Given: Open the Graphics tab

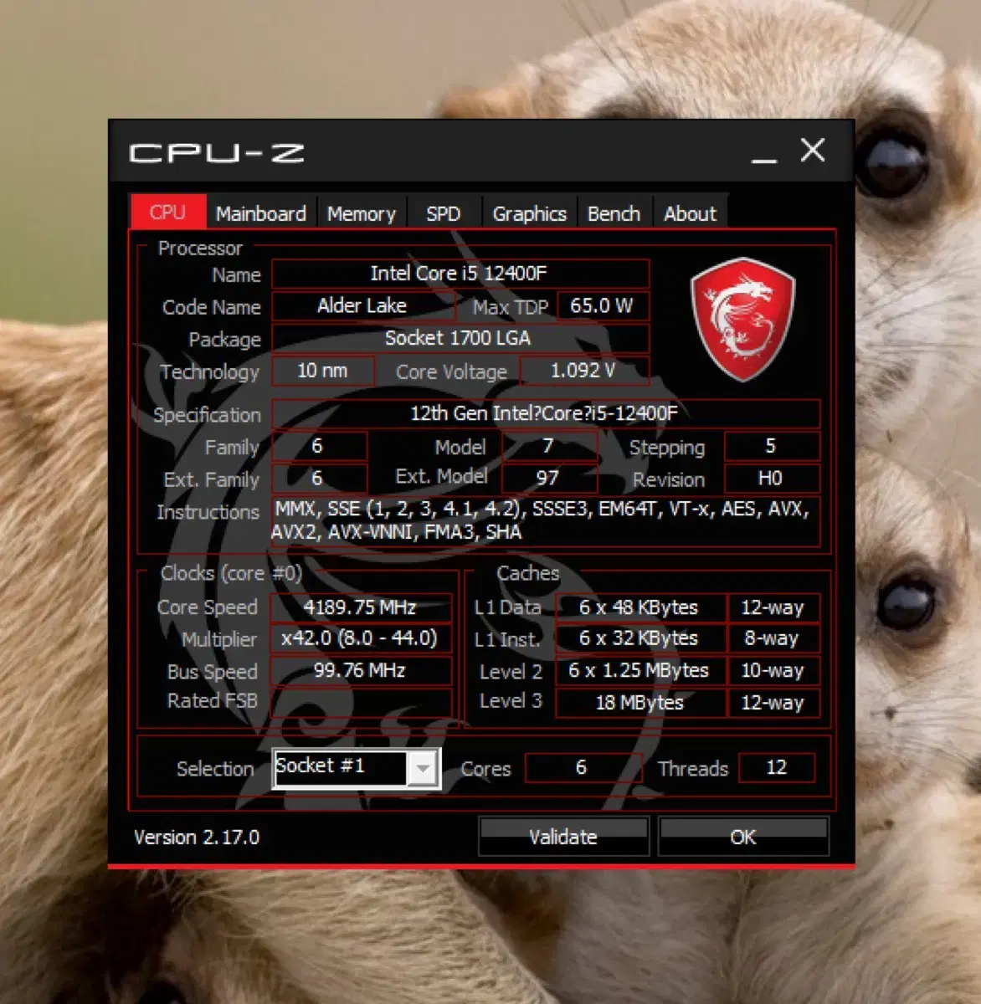Looking at the screenshot, I should (529, 213).
